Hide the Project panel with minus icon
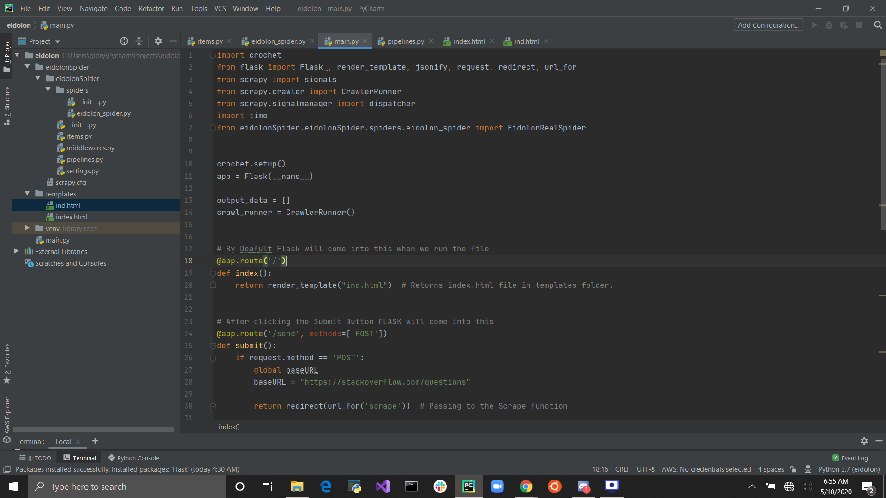This screenshot has height=498, width=886. click(173, 41)
